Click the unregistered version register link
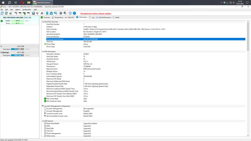Viewport: 251px width, 141px height. [x=96, y=13]
